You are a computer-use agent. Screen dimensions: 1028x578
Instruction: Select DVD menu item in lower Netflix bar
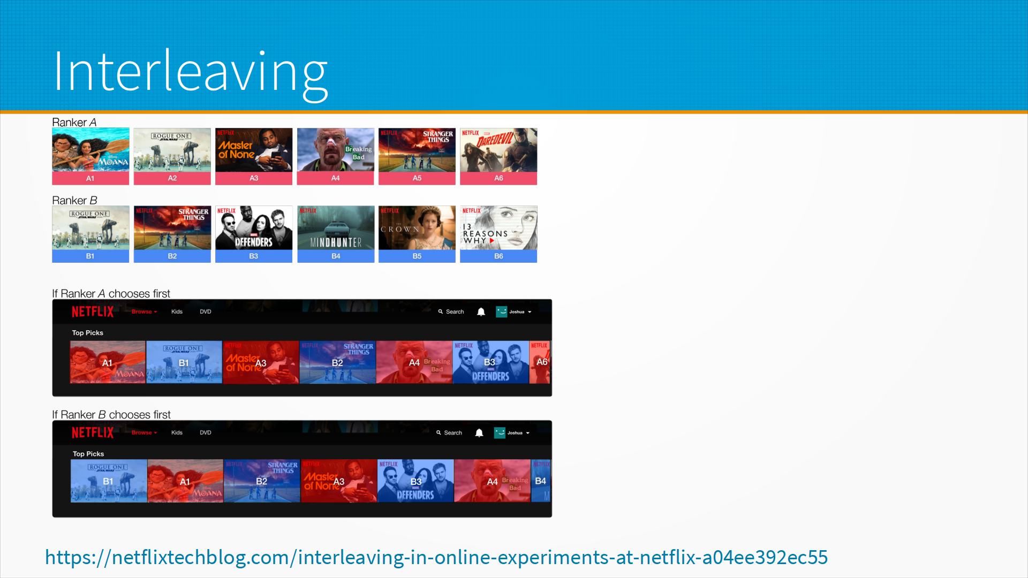point(206,432)
